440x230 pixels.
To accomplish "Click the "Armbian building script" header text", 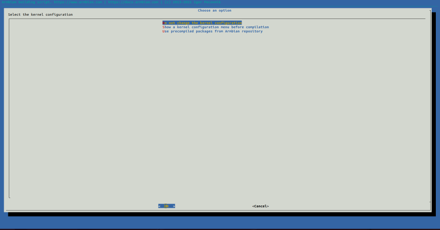I will click(26, 2).
